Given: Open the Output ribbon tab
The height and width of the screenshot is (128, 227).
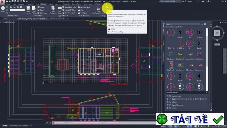Looking at the screenshot, I should [x=51, y=4].
